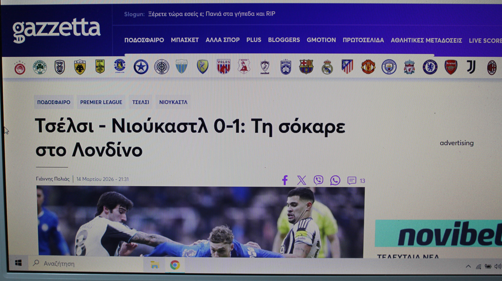502x281 pixels.
Task: Share the article via Viber
Action: pos(318,180)
